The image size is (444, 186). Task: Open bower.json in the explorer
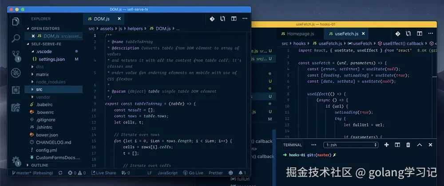pyautogui.click(x=47, y=135)
